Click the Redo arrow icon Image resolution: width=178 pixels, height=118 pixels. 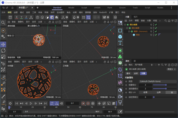click(7, 8)
